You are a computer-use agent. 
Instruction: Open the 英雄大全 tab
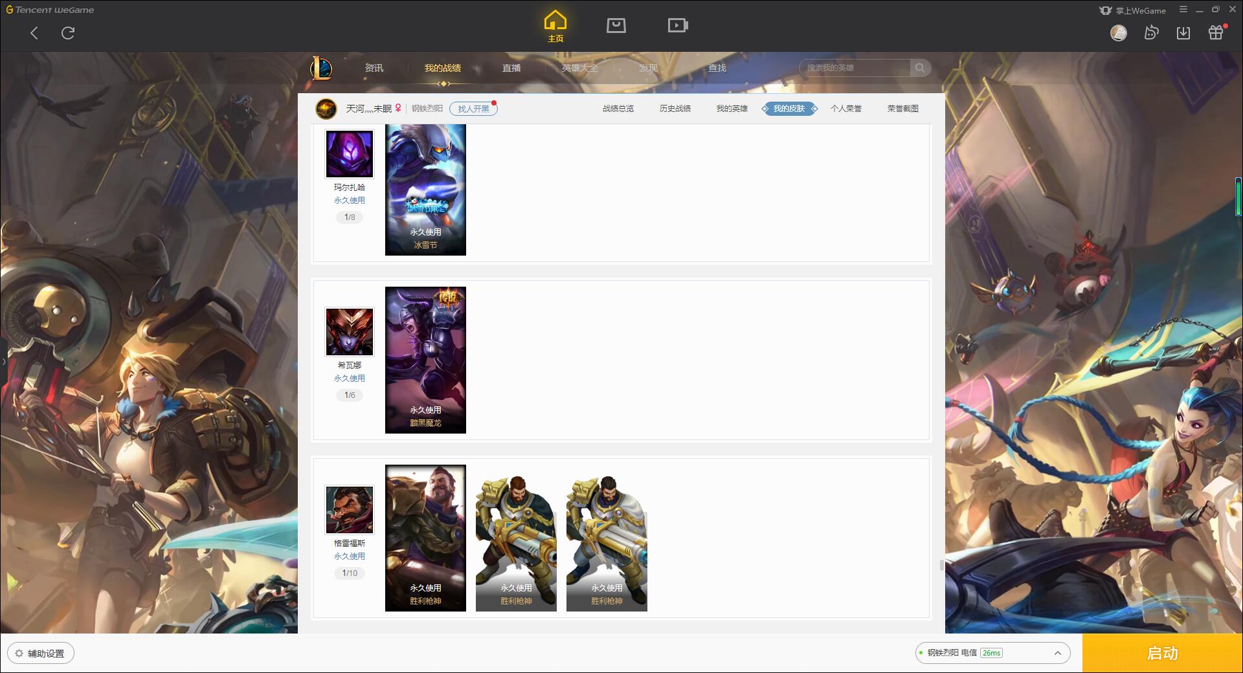[580, 68]
